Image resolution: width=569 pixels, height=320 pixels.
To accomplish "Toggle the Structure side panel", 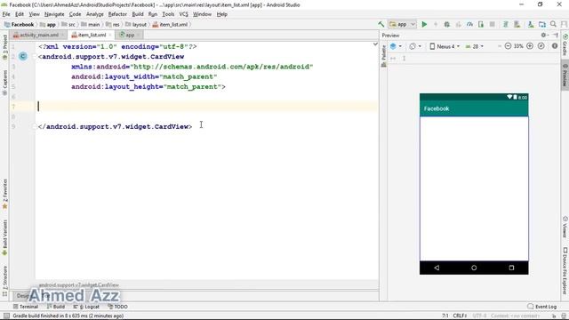I will 4,281.
